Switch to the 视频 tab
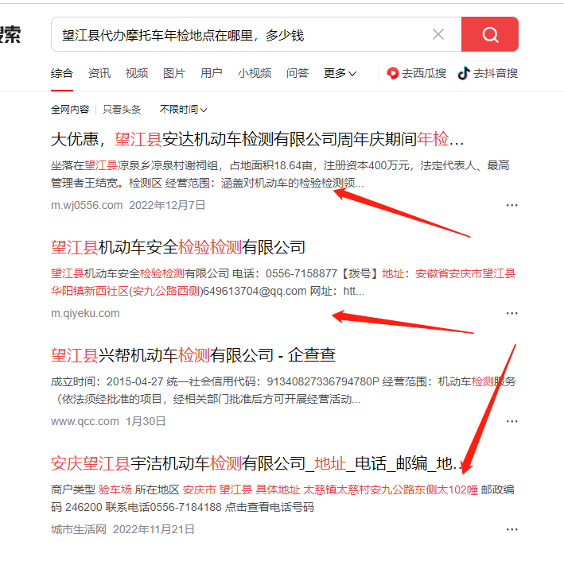Viewport: 564px width, 561px height. (137, 73)
